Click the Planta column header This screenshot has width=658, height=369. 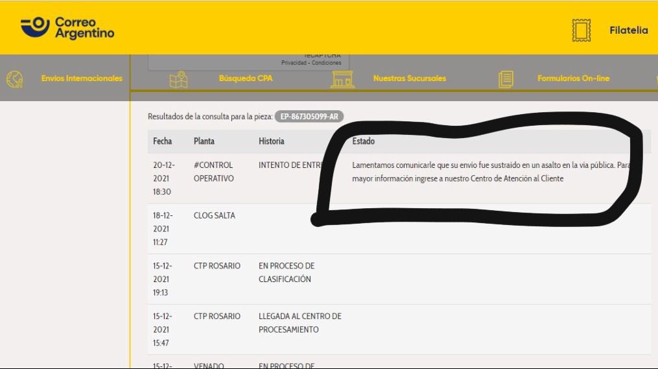point(204,141)
